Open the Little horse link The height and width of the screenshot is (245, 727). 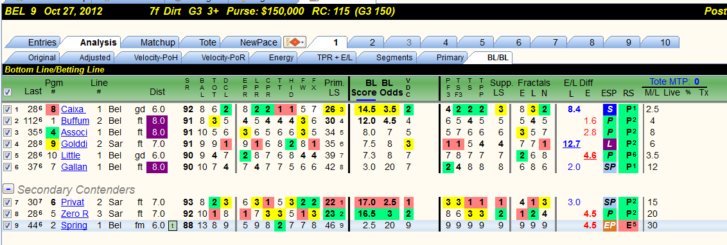[x=71, y=156]
